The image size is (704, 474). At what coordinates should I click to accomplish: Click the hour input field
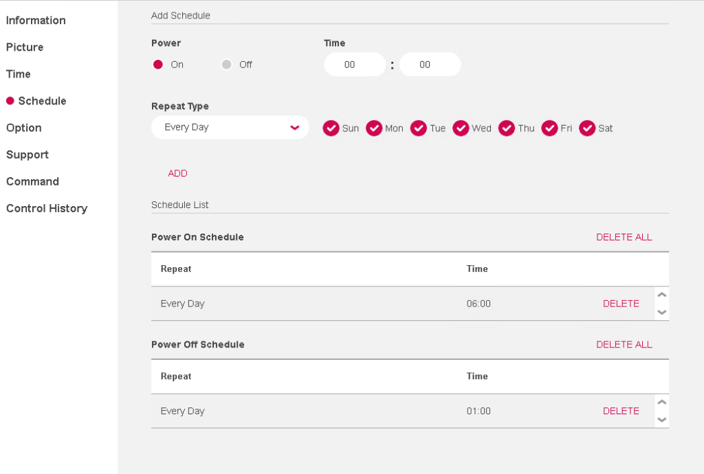(x=355, y=64)
